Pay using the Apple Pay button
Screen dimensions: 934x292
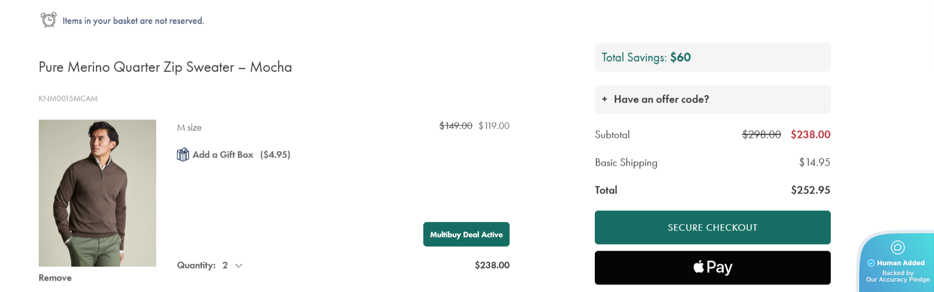[712, 267]
